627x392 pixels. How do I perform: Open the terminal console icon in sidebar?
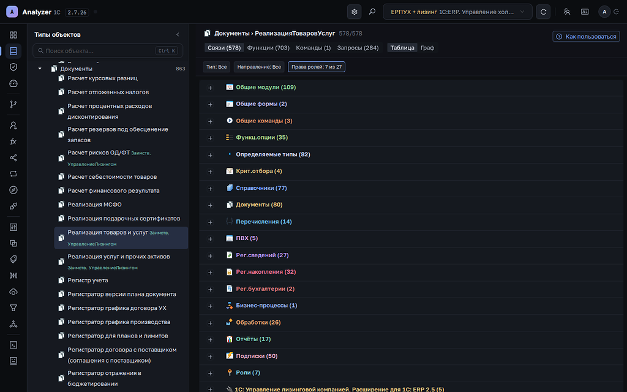(x=13, y=345)
